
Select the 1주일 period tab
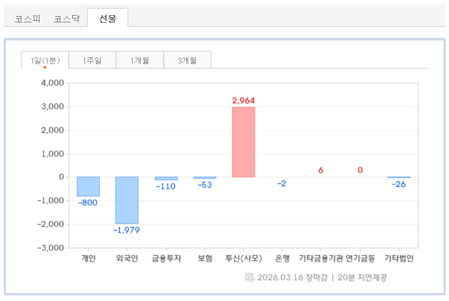tap(92, 60)
